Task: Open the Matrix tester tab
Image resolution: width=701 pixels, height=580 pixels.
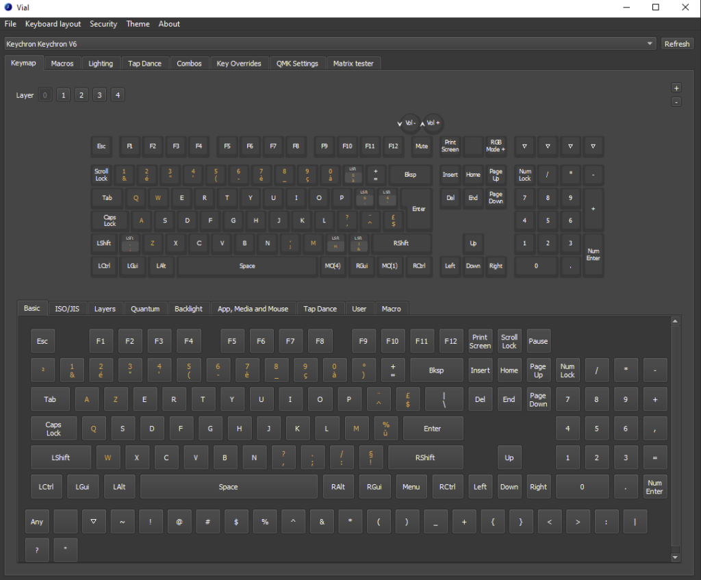Action: click(x=353, y=64)
